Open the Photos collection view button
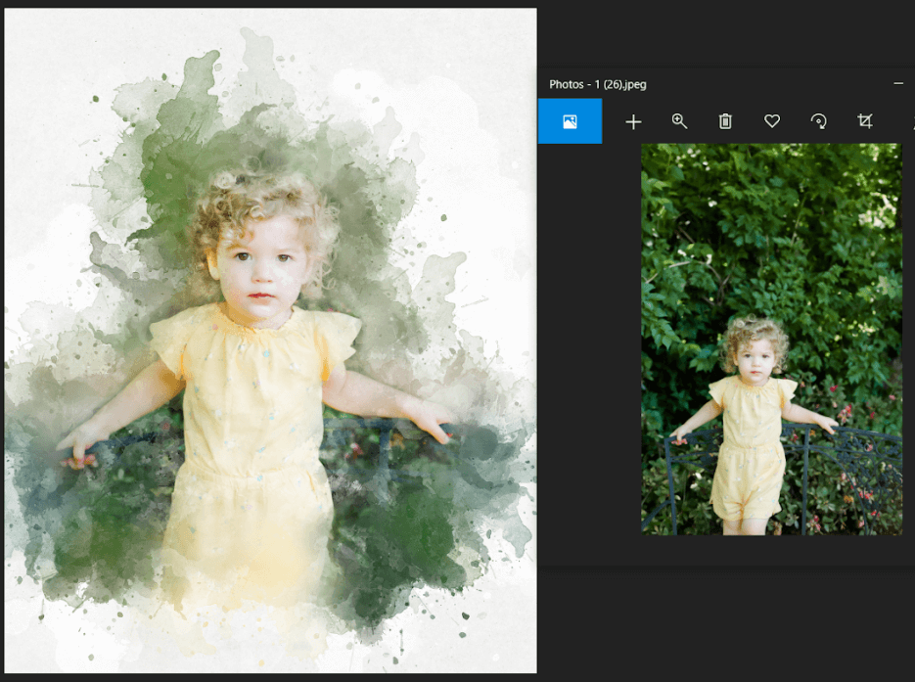Image resolution: width=915 pixels, height=682 pixels. (570, 121)
